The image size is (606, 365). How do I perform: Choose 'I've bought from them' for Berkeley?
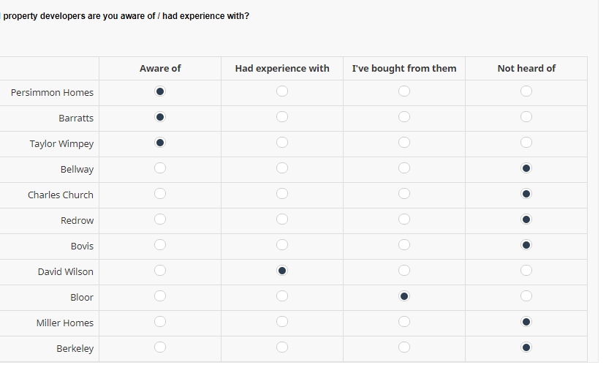pos(404,347)
